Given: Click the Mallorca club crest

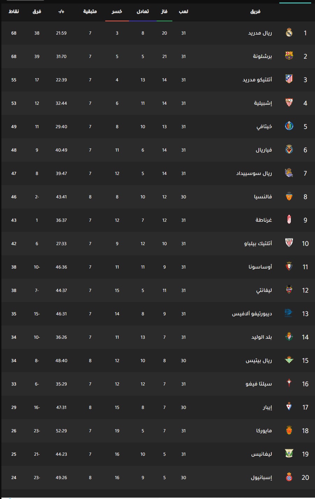Looking at the screenshot, I should [x=289, y=431].
